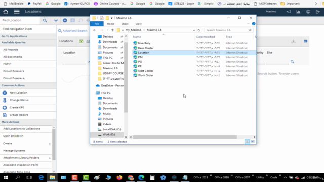This screenshot has height=182, width=324.
Task: Open the Important bookmarks folder
Action: coord(290,4)
